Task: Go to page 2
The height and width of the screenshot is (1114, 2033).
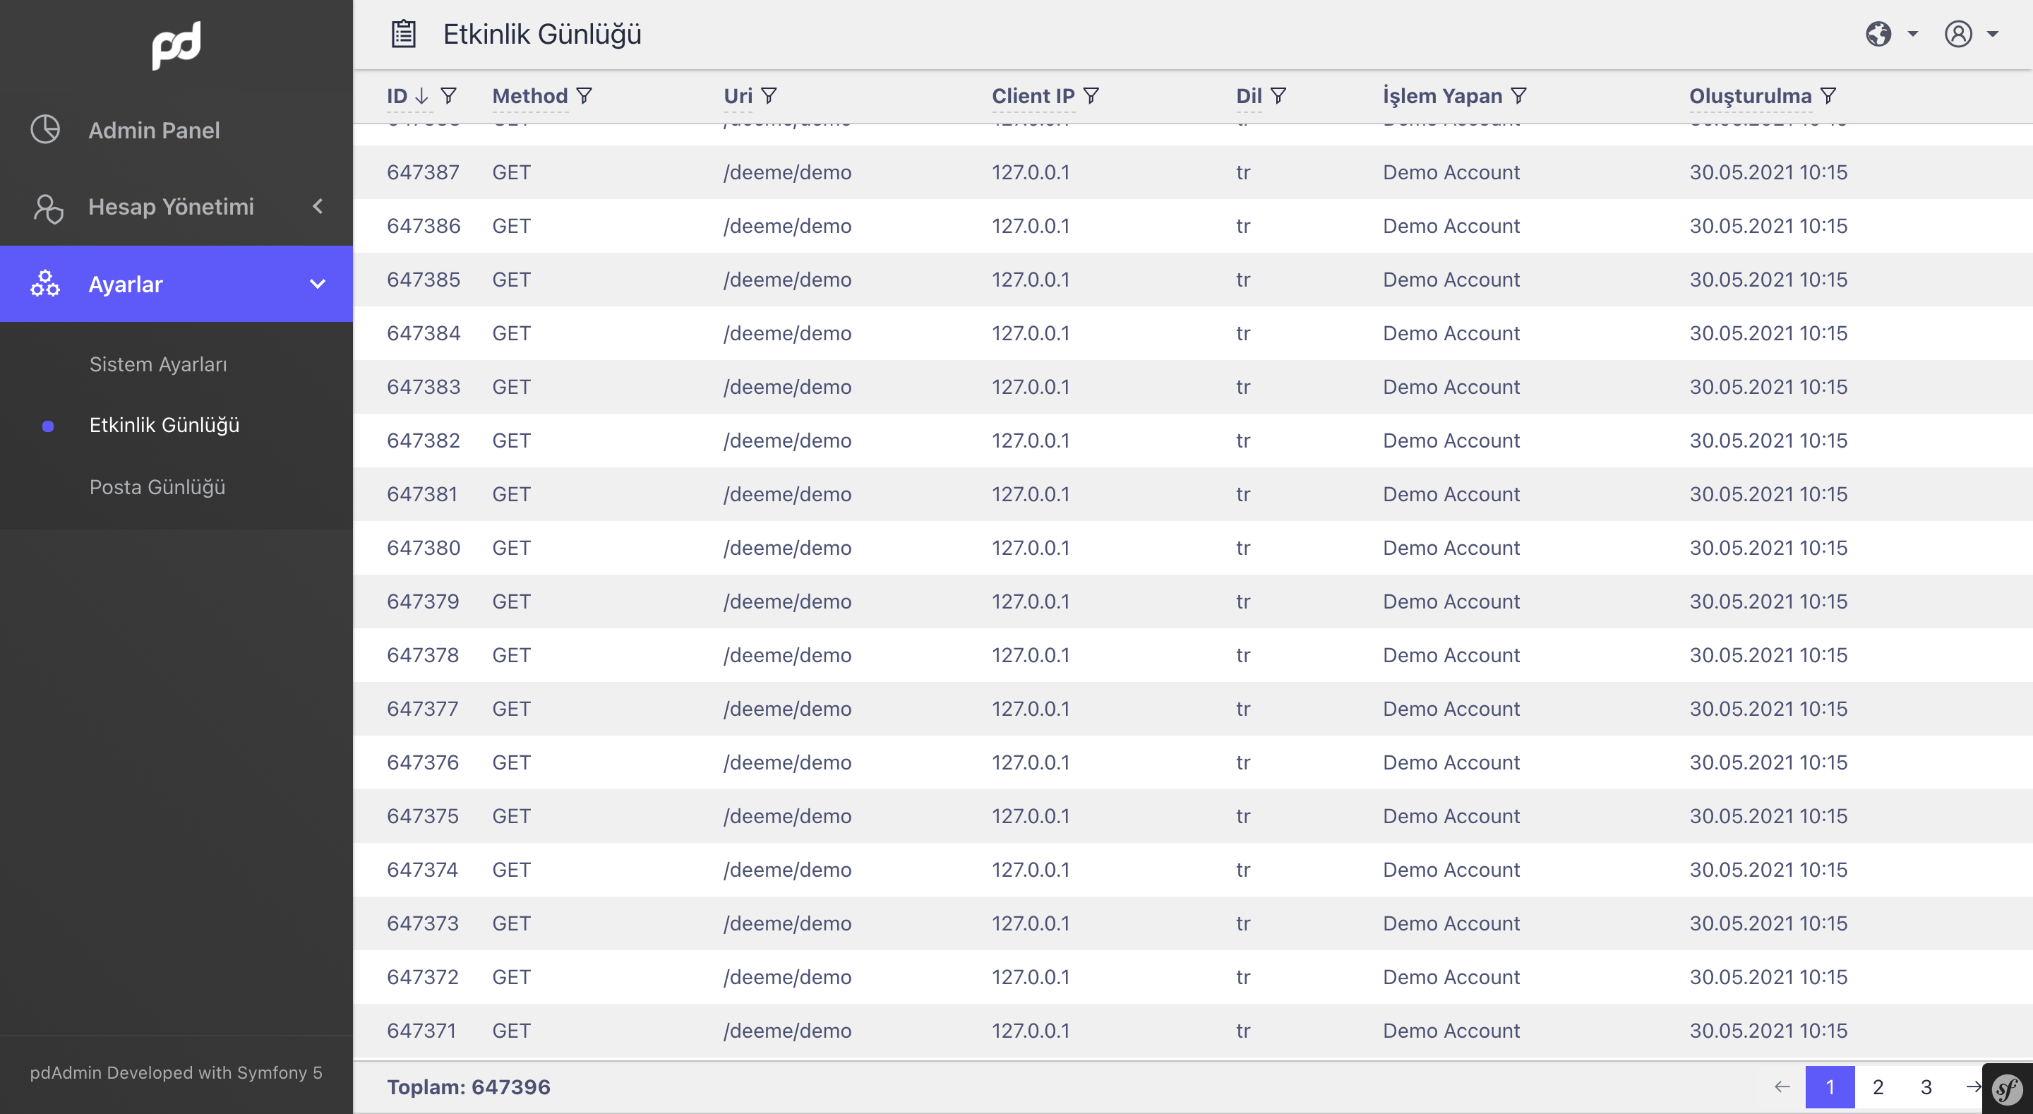Action: coord(1878,1087)
